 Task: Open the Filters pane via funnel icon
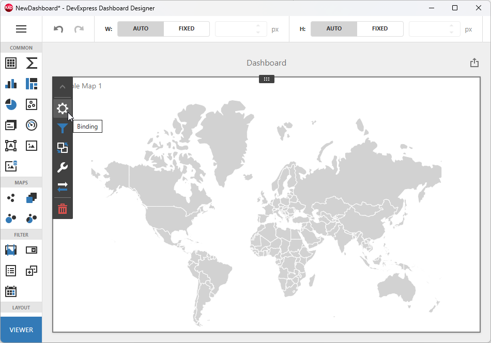pyautogui.click(x=63, y=128)
